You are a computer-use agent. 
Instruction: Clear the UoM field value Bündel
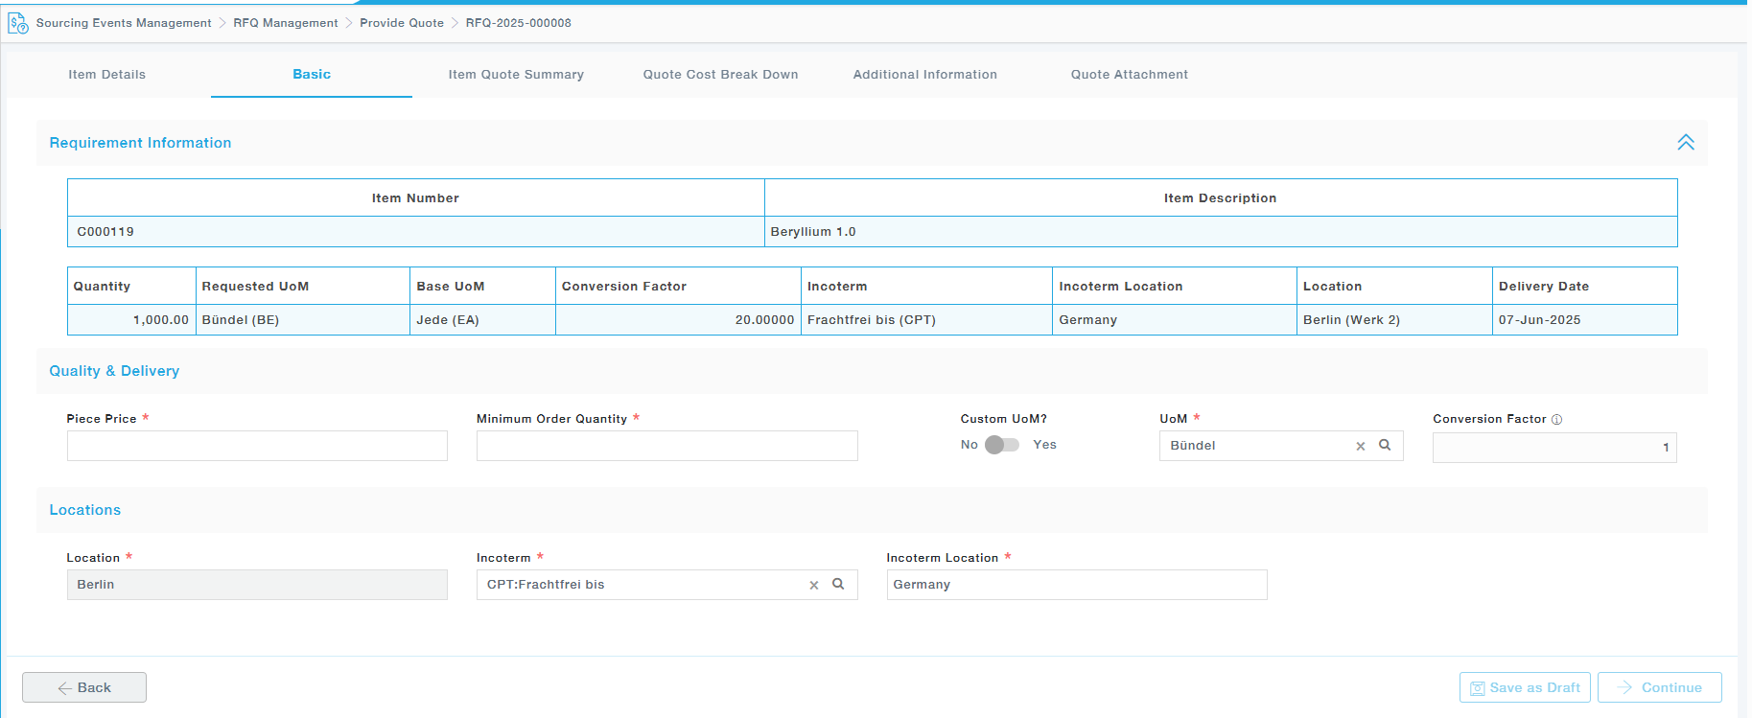pyautogui.click(x=1360, y=446)
